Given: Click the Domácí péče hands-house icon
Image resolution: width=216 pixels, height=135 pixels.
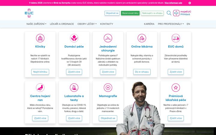Looking at the screenshot, I should point(74,38).
